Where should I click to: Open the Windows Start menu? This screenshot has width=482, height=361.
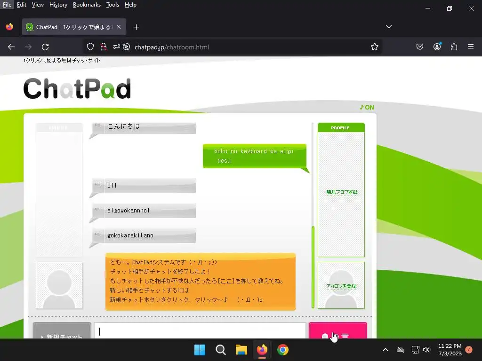point(200,350)
